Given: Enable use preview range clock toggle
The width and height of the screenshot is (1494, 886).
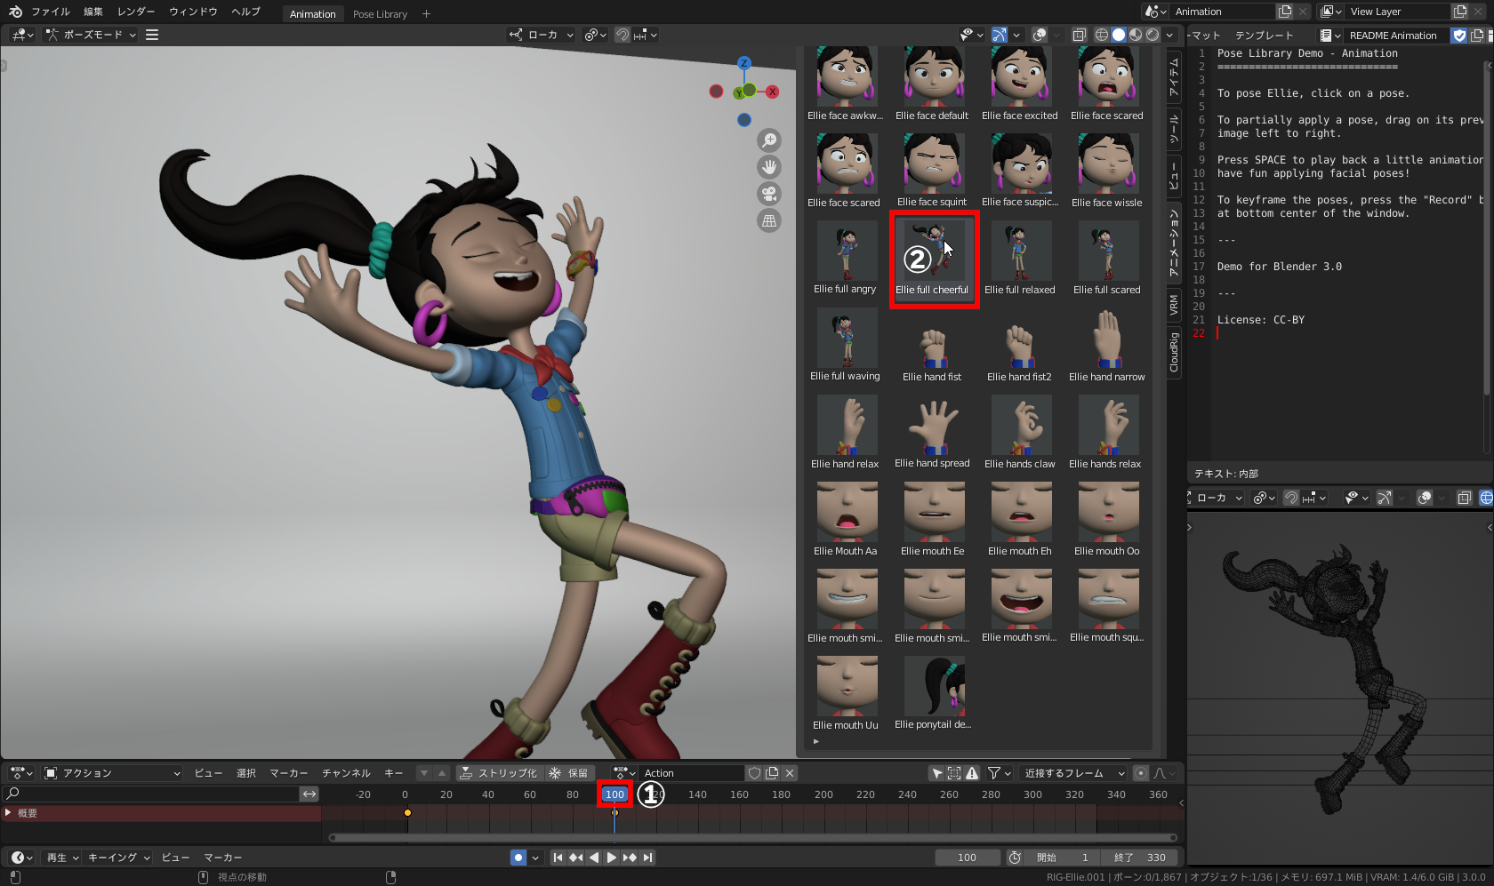Looking at the screenshot, I should coord(1015,858).
